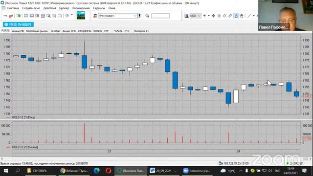This screenshot has height=176, width=313.
Task: Click the taskbar search magnifier
Action: (18, 171)
